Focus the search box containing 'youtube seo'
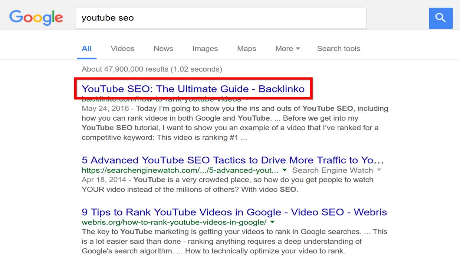Image resolution: width=460 pixels, height=259 pixels. pyautogui.click(x=221, y=18)
